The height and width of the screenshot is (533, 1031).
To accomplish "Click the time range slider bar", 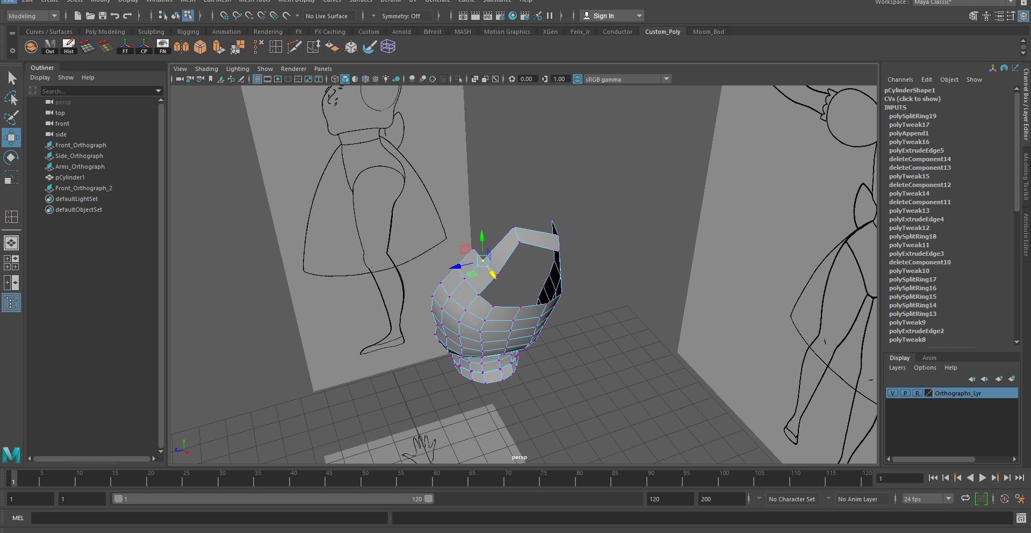I will pyautogui.click(x=273, y=499).
